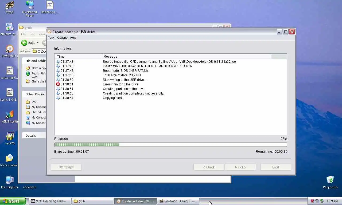Open My Documents link in Other Places

pos(38,107)
